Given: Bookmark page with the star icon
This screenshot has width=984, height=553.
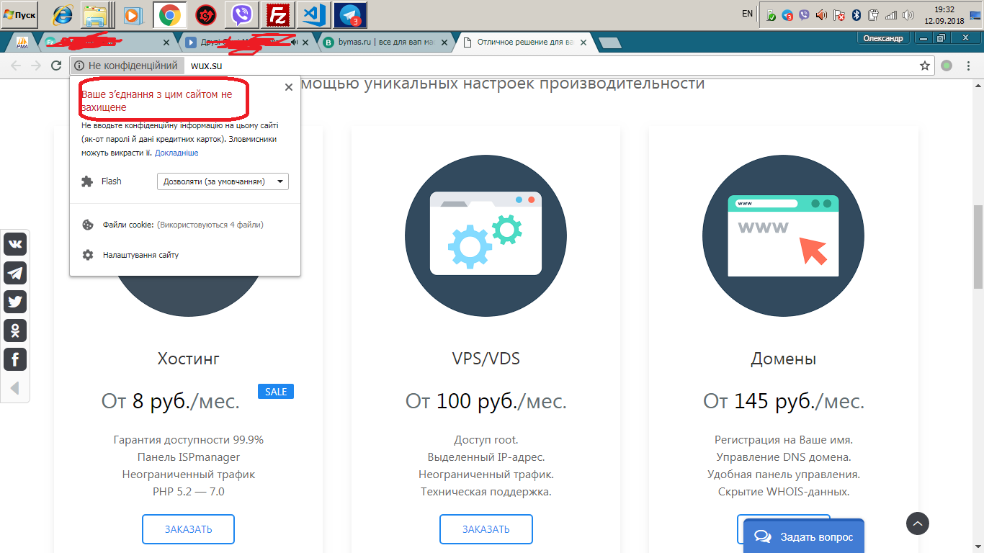Looking at the screenshot, I should 925,66.
